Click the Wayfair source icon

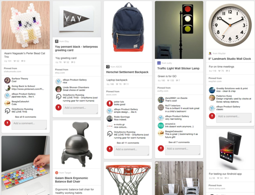click(210, 54)
